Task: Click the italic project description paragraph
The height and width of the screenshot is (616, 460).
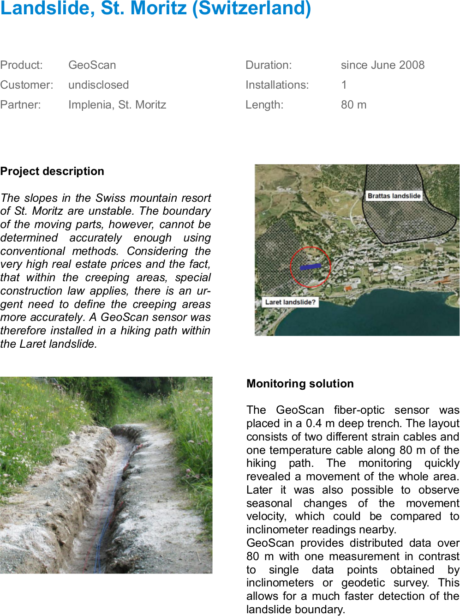Action: coord(105,271)
